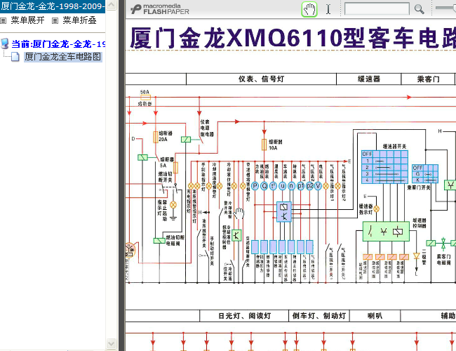Click the 仪表电源继电器 label
The height and width of the screenshot is (351, 456).
click(207, 128)
